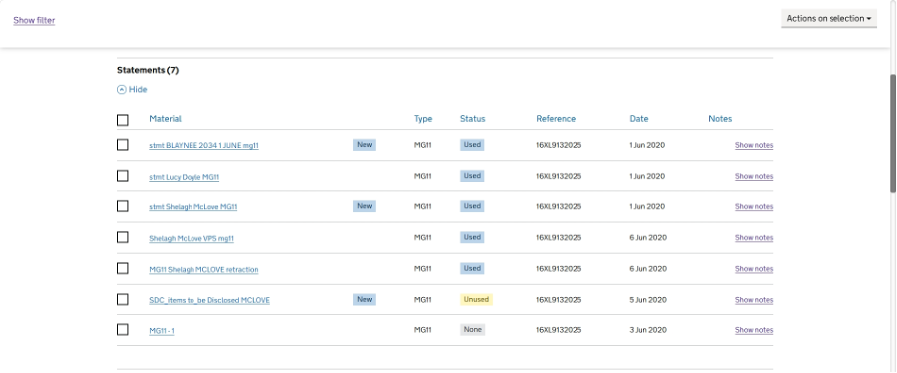Show notes for SDC_items to_be Disclosed row
Image resolution: width=897 pixels, height=373 pixels.
(x=754, y=300)
